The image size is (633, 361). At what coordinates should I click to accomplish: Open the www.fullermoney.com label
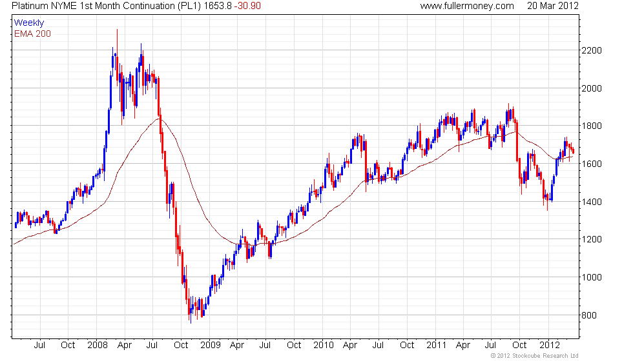click(x=466, y=6)
